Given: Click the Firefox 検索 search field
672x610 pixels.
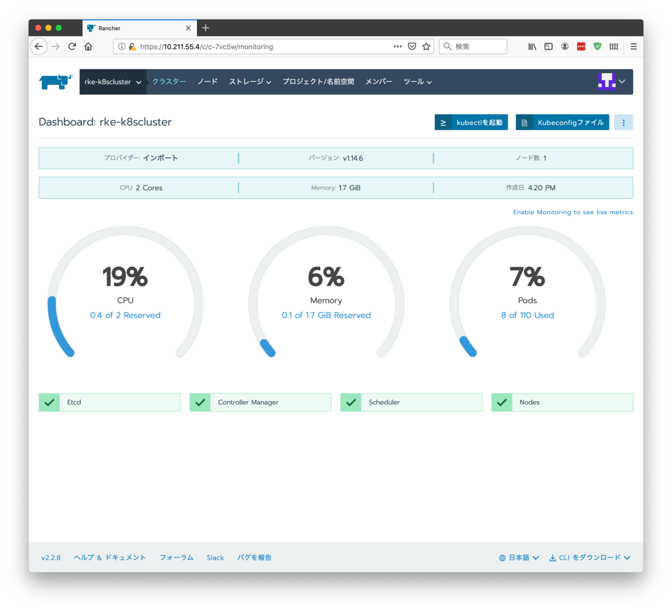Looking at the screenshot, I should coord(473,46).
